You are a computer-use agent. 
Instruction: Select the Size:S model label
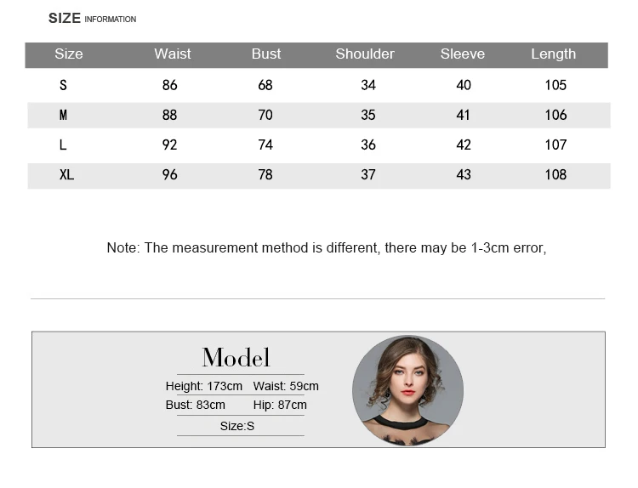coord(237,426)
